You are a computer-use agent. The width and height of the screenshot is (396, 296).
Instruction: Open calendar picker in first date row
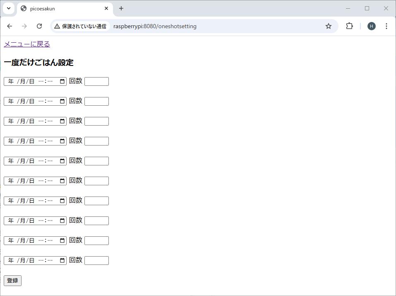(62, 81)
